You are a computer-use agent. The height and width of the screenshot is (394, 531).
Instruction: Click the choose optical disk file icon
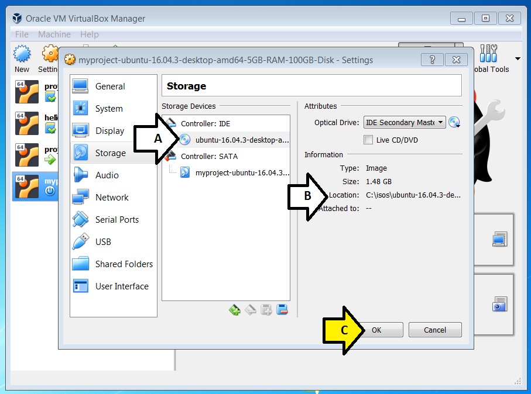tap(454, 122)
